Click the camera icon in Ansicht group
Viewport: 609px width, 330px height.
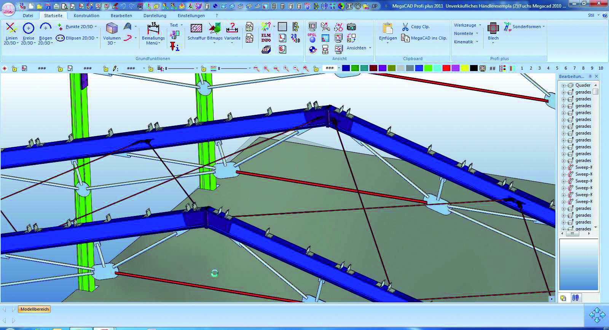(351, 27)
